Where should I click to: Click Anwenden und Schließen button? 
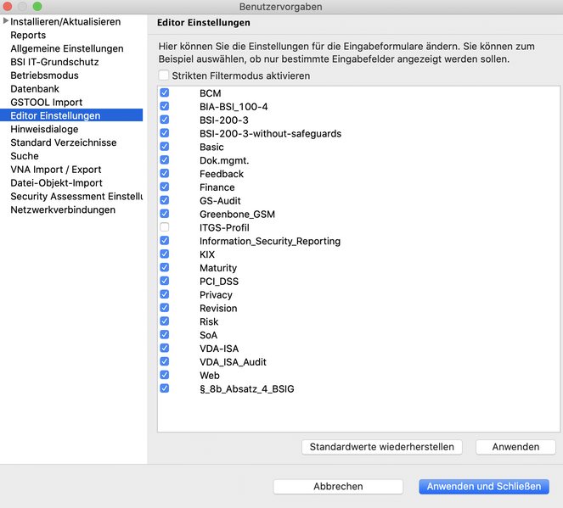click(x=484, y=487)
